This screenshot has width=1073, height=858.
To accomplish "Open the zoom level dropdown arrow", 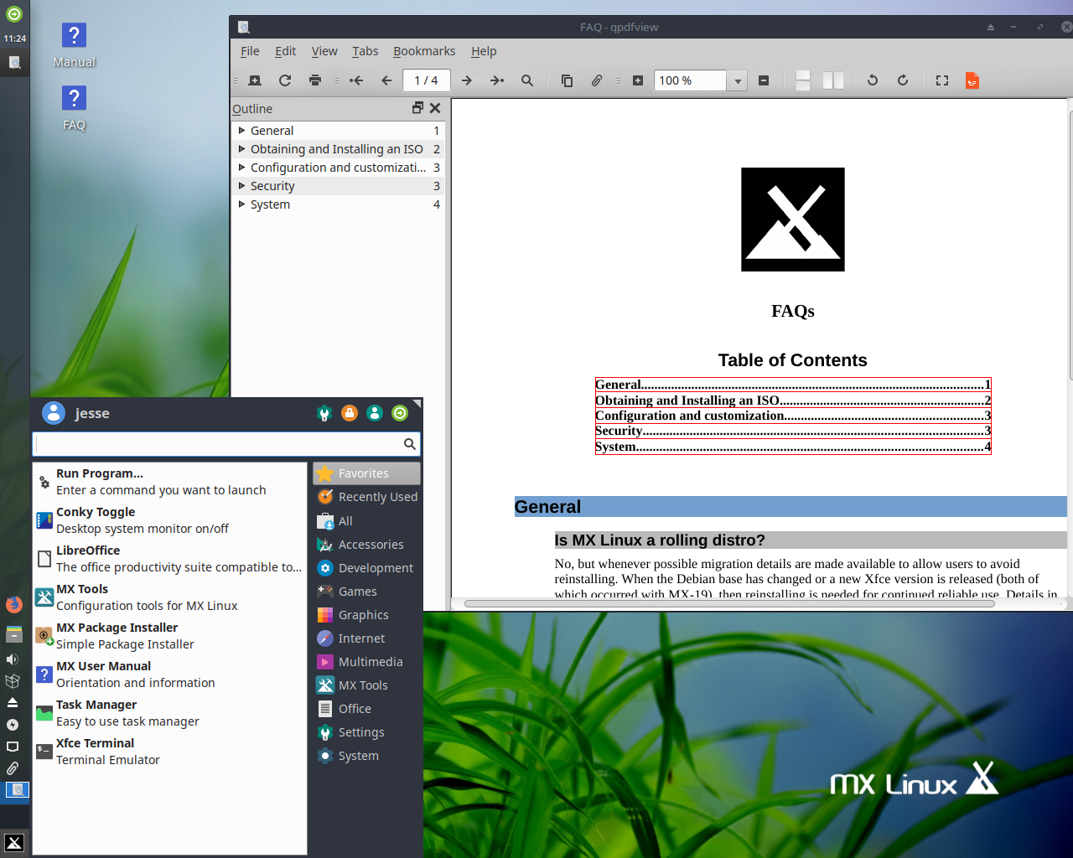I will point(738,81).
